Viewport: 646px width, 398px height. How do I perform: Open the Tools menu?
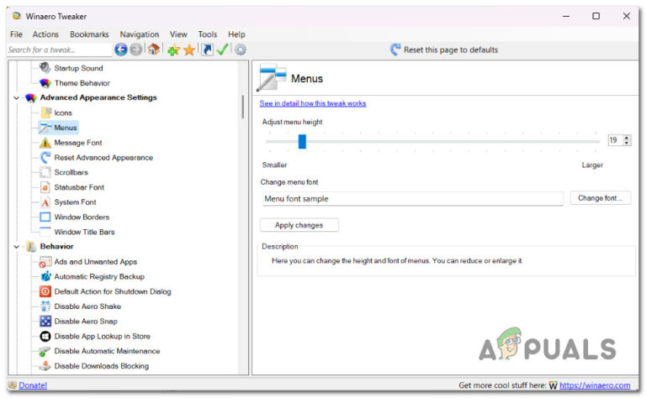(x=207, y=34)
